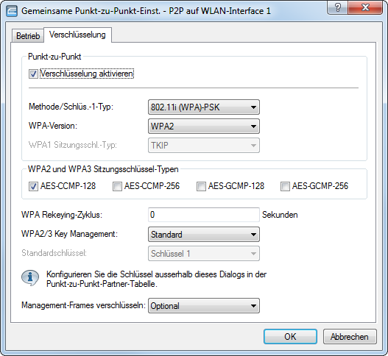The image size is (388, 356).
Task: Open the Methode/Schlüs.-1-Typ dropdown
Action: [204, 107]
